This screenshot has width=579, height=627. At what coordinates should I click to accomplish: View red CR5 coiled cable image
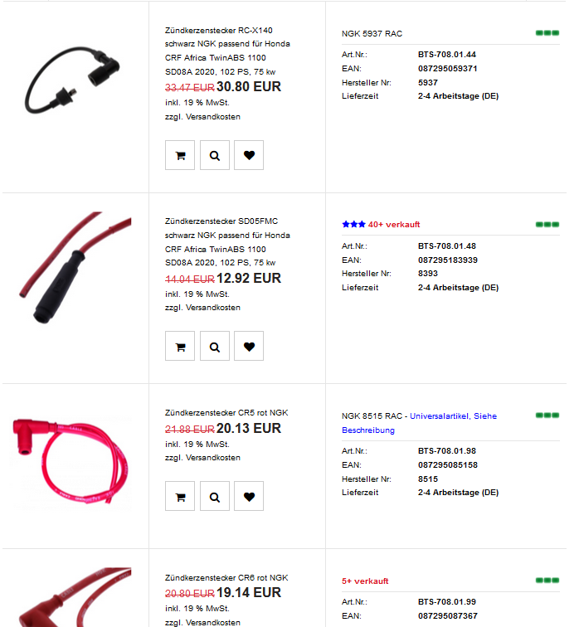point(71,461)
